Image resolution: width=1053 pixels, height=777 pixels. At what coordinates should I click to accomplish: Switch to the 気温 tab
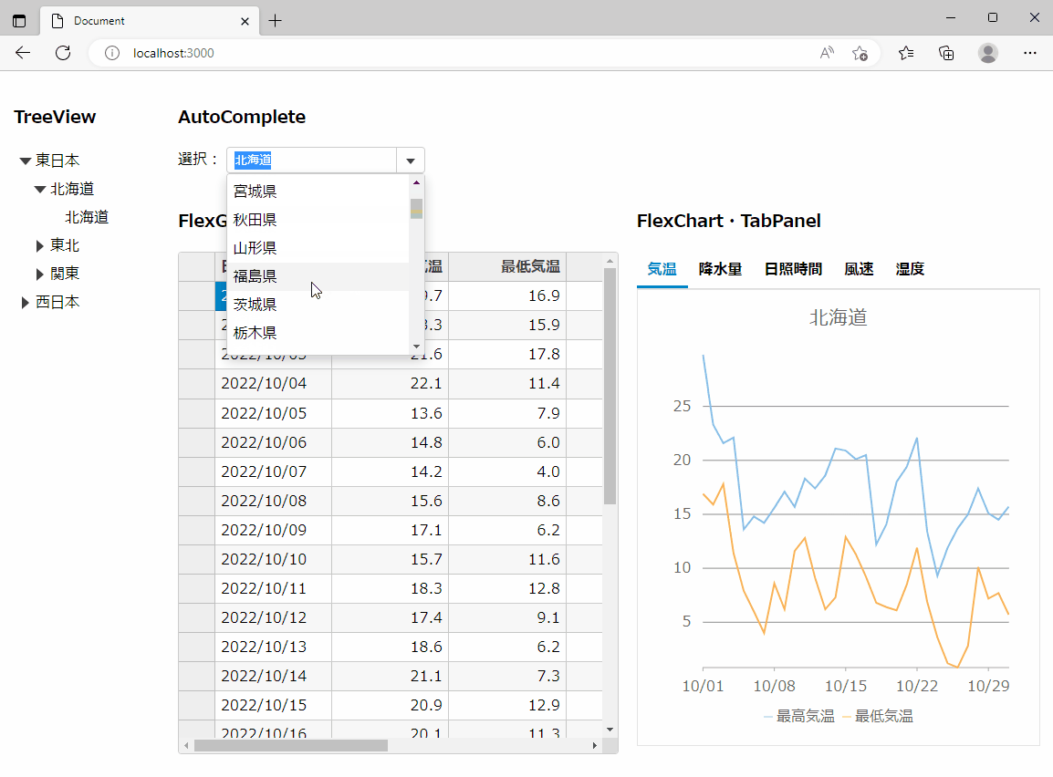tap(662, 269)
